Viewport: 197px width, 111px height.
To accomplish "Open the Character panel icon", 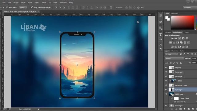I will (x=161, y=45).
